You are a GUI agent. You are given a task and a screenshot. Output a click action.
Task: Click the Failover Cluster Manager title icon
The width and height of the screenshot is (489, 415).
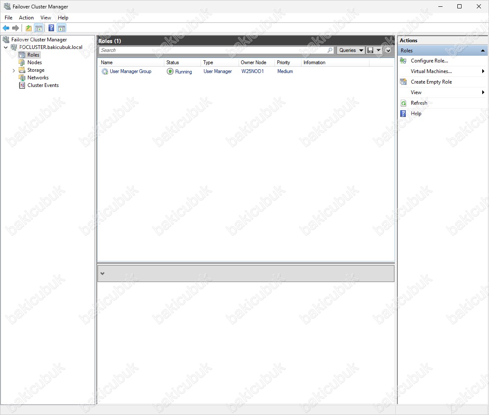click(7, 7)
